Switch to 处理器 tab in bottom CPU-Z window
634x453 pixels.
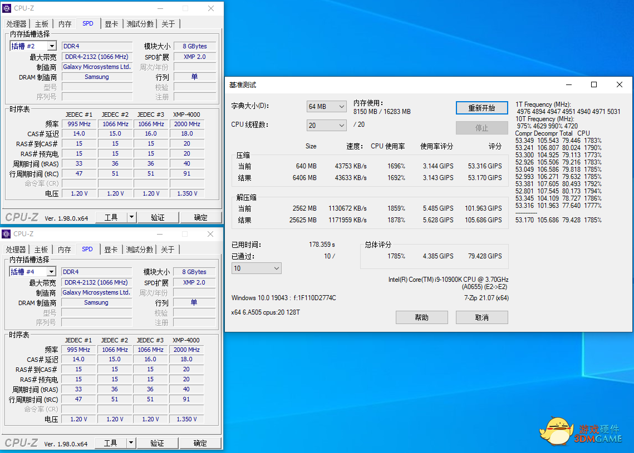tap(16, 250)
